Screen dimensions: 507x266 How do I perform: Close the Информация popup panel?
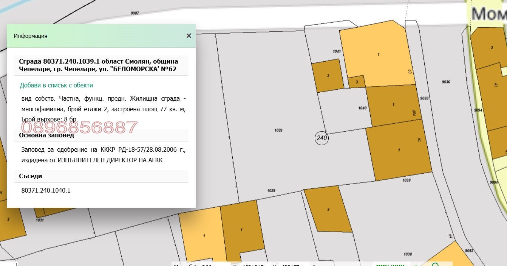pyautogui.click(x=189, y=36)
